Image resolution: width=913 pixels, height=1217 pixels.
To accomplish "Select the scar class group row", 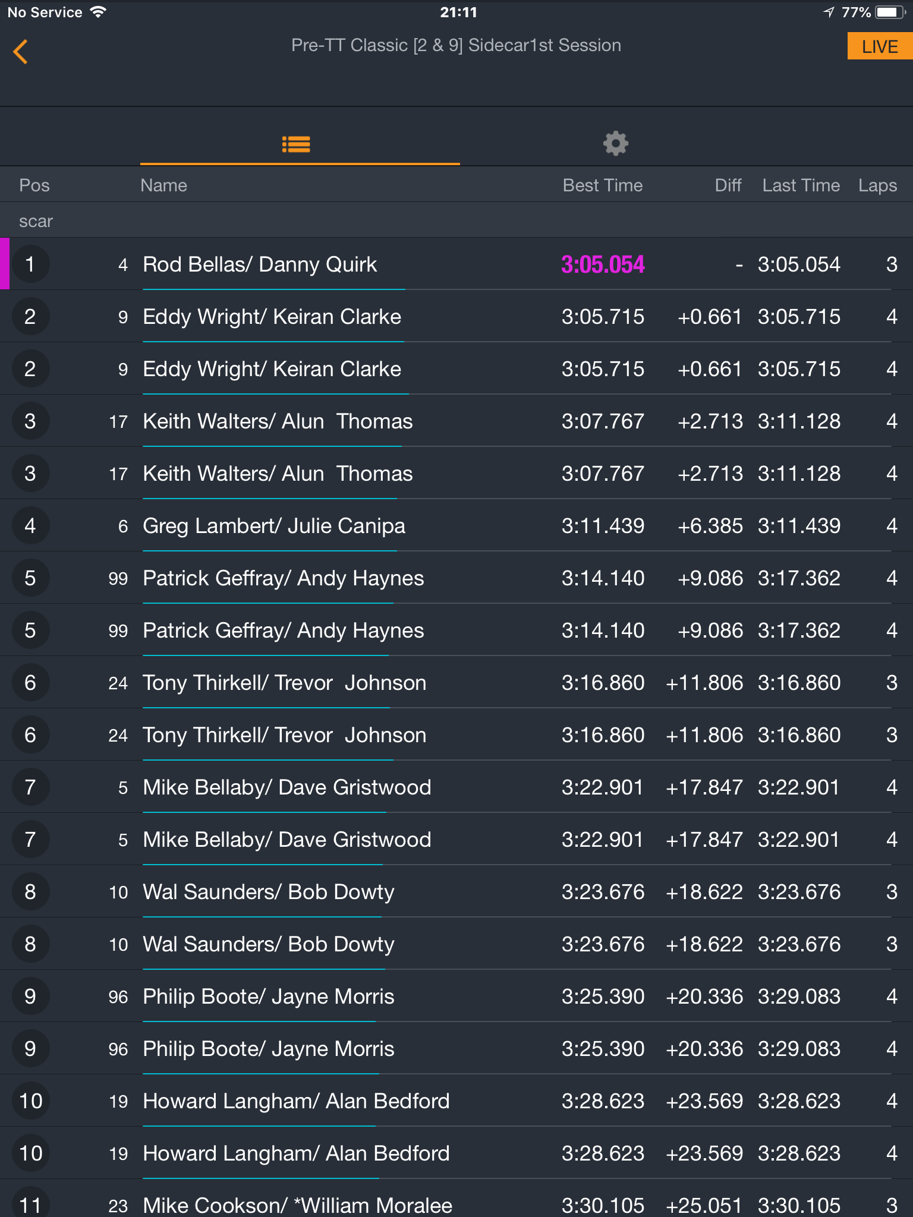I will [456, 220].
